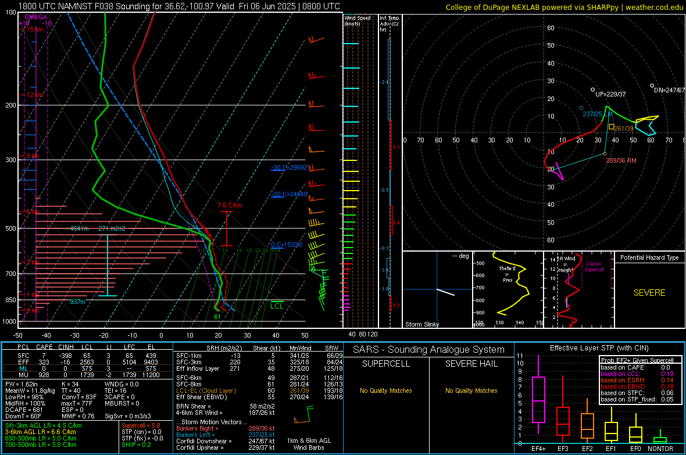This screenshot has width=686, height=455.
Task: Select the highlighted ML parcel row
Action: 87,368
